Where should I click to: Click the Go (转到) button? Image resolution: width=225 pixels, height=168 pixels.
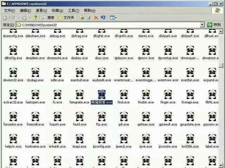[214, 25]
